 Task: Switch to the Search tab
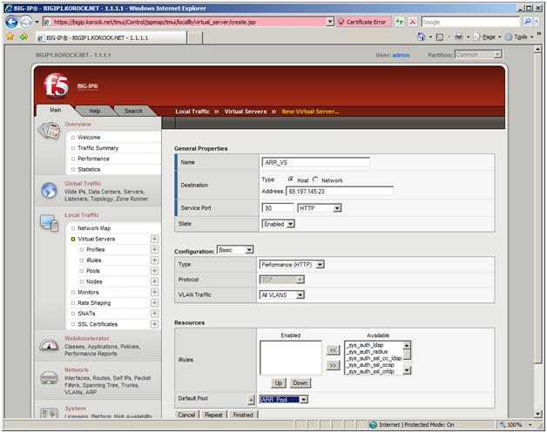132,111
